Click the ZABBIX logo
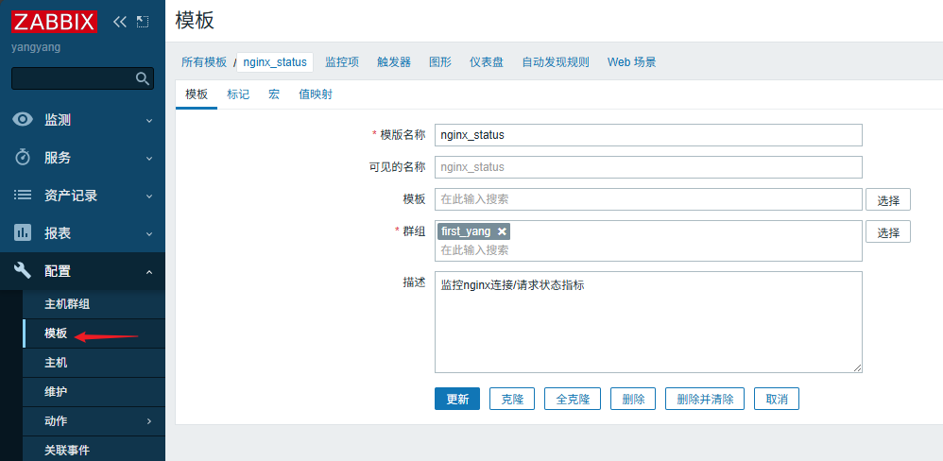Image resolution: width=943 pixels, height=461 pixels. pos(56,21)
